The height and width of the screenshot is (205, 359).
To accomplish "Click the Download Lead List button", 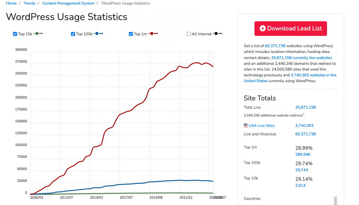I will click(x=290, y=29).
